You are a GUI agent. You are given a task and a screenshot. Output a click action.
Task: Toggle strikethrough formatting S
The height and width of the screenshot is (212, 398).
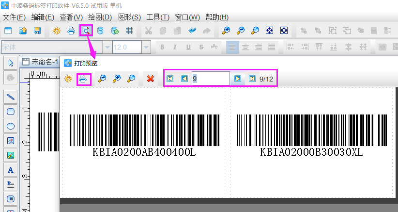coord(201,47)
